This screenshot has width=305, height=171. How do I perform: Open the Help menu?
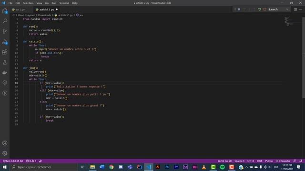(75, 3)
